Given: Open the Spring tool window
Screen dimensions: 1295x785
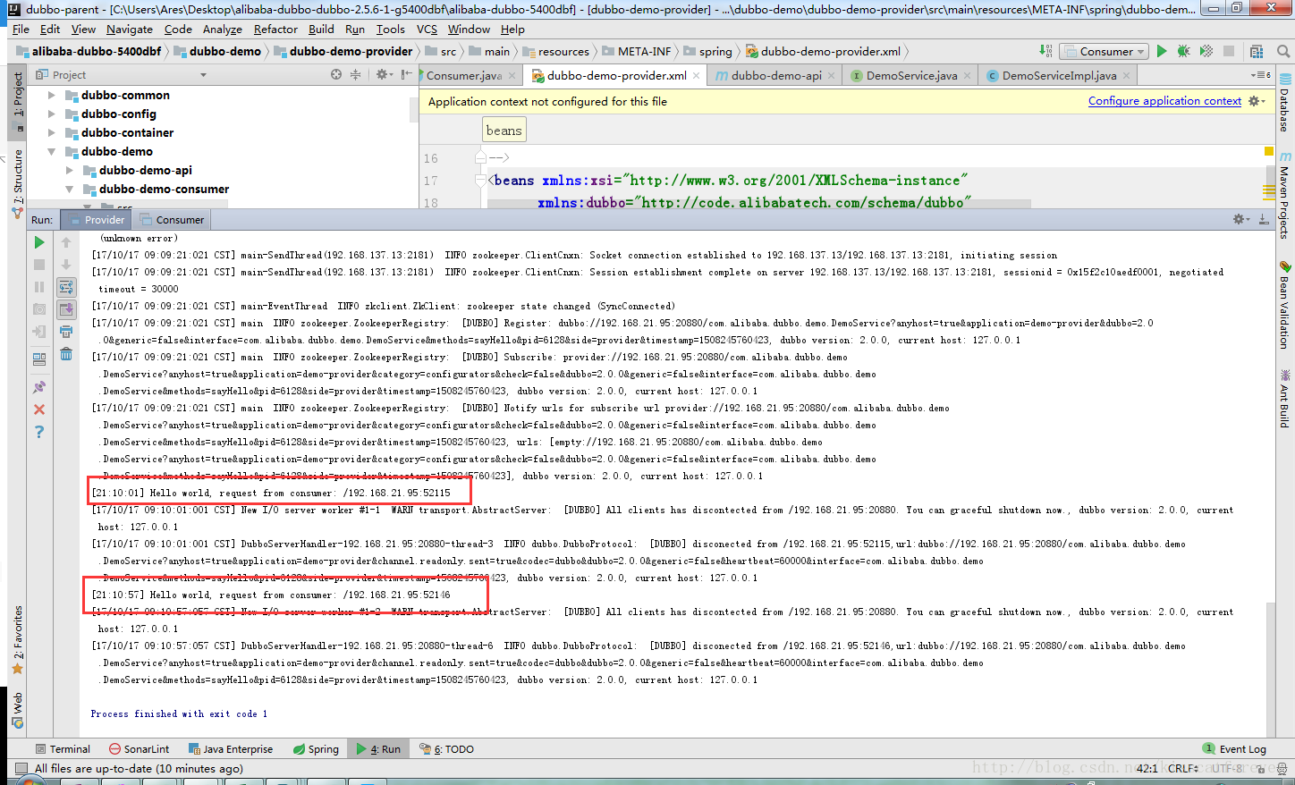Looking at the screenshot, I should coord(316,749).
